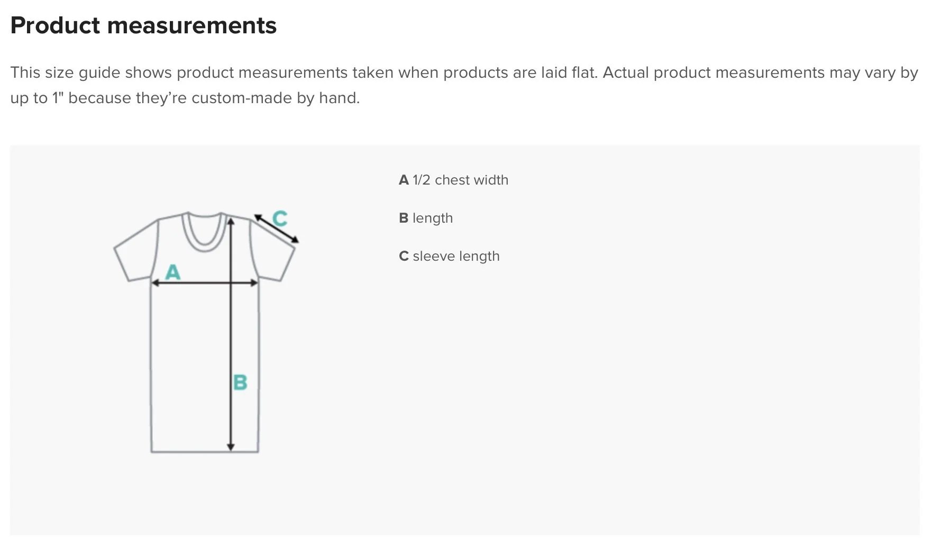
Task: Click the horizontal chest width arrow
Action: 205,283
